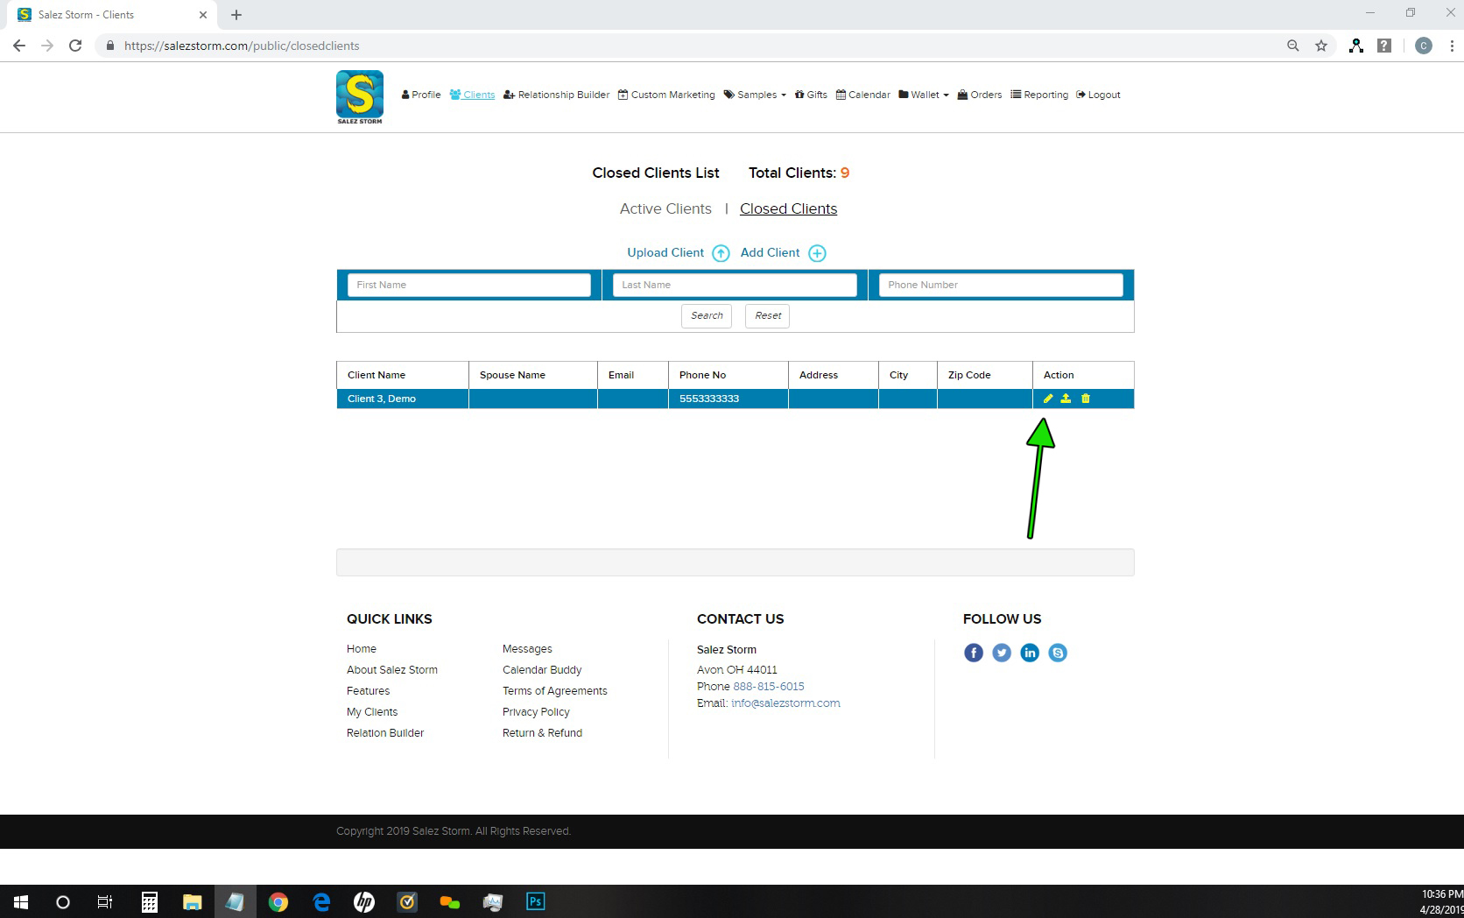Open the Facebook social icon

click(974, 653)
